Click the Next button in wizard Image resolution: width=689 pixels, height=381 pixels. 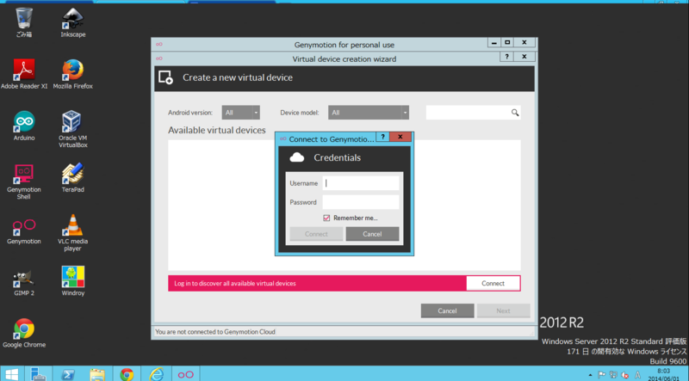(503, 310)
